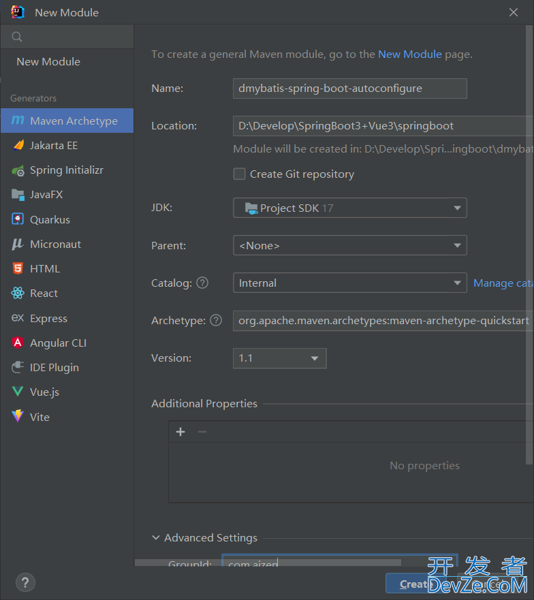Click the remove property minus icon
This screenshot has height=600, width=534.
[x=202, y=432]
